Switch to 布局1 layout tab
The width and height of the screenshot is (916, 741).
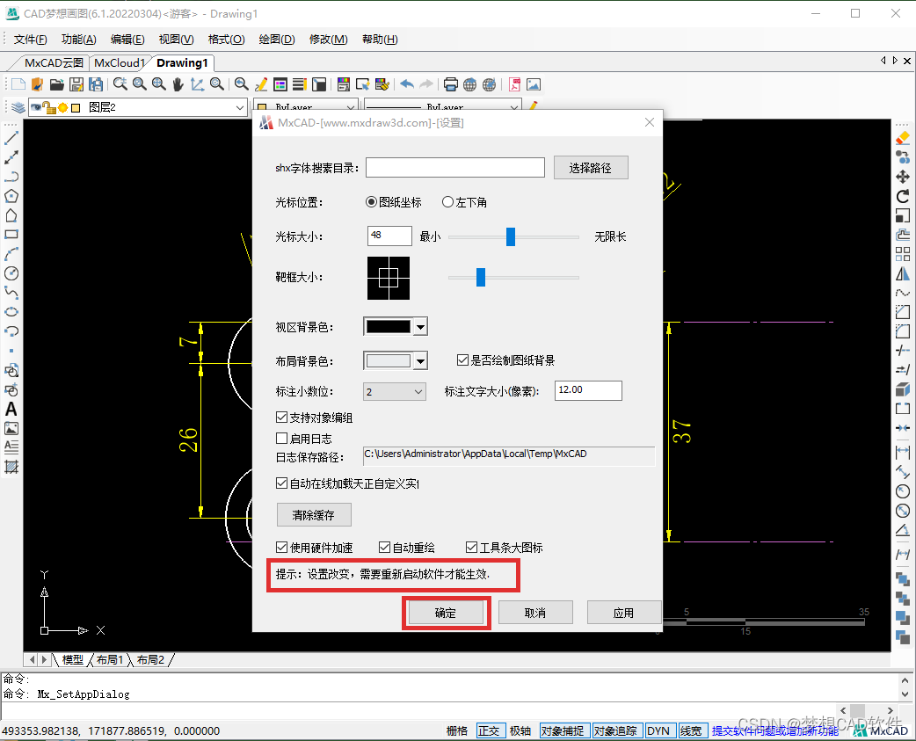[110, 660]
